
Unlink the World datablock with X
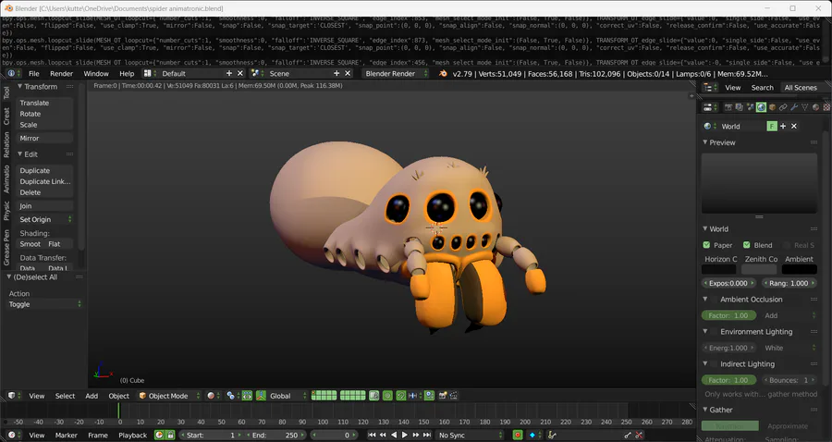794,127
